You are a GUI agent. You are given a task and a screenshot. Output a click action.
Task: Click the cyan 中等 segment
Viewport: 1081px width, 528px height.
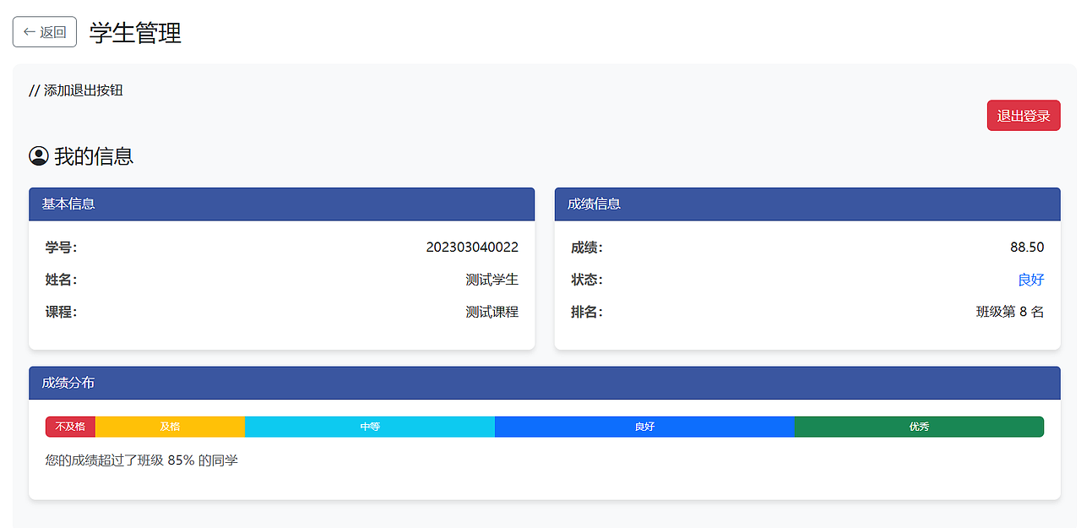pyautogui.click(x=370, y=427)
